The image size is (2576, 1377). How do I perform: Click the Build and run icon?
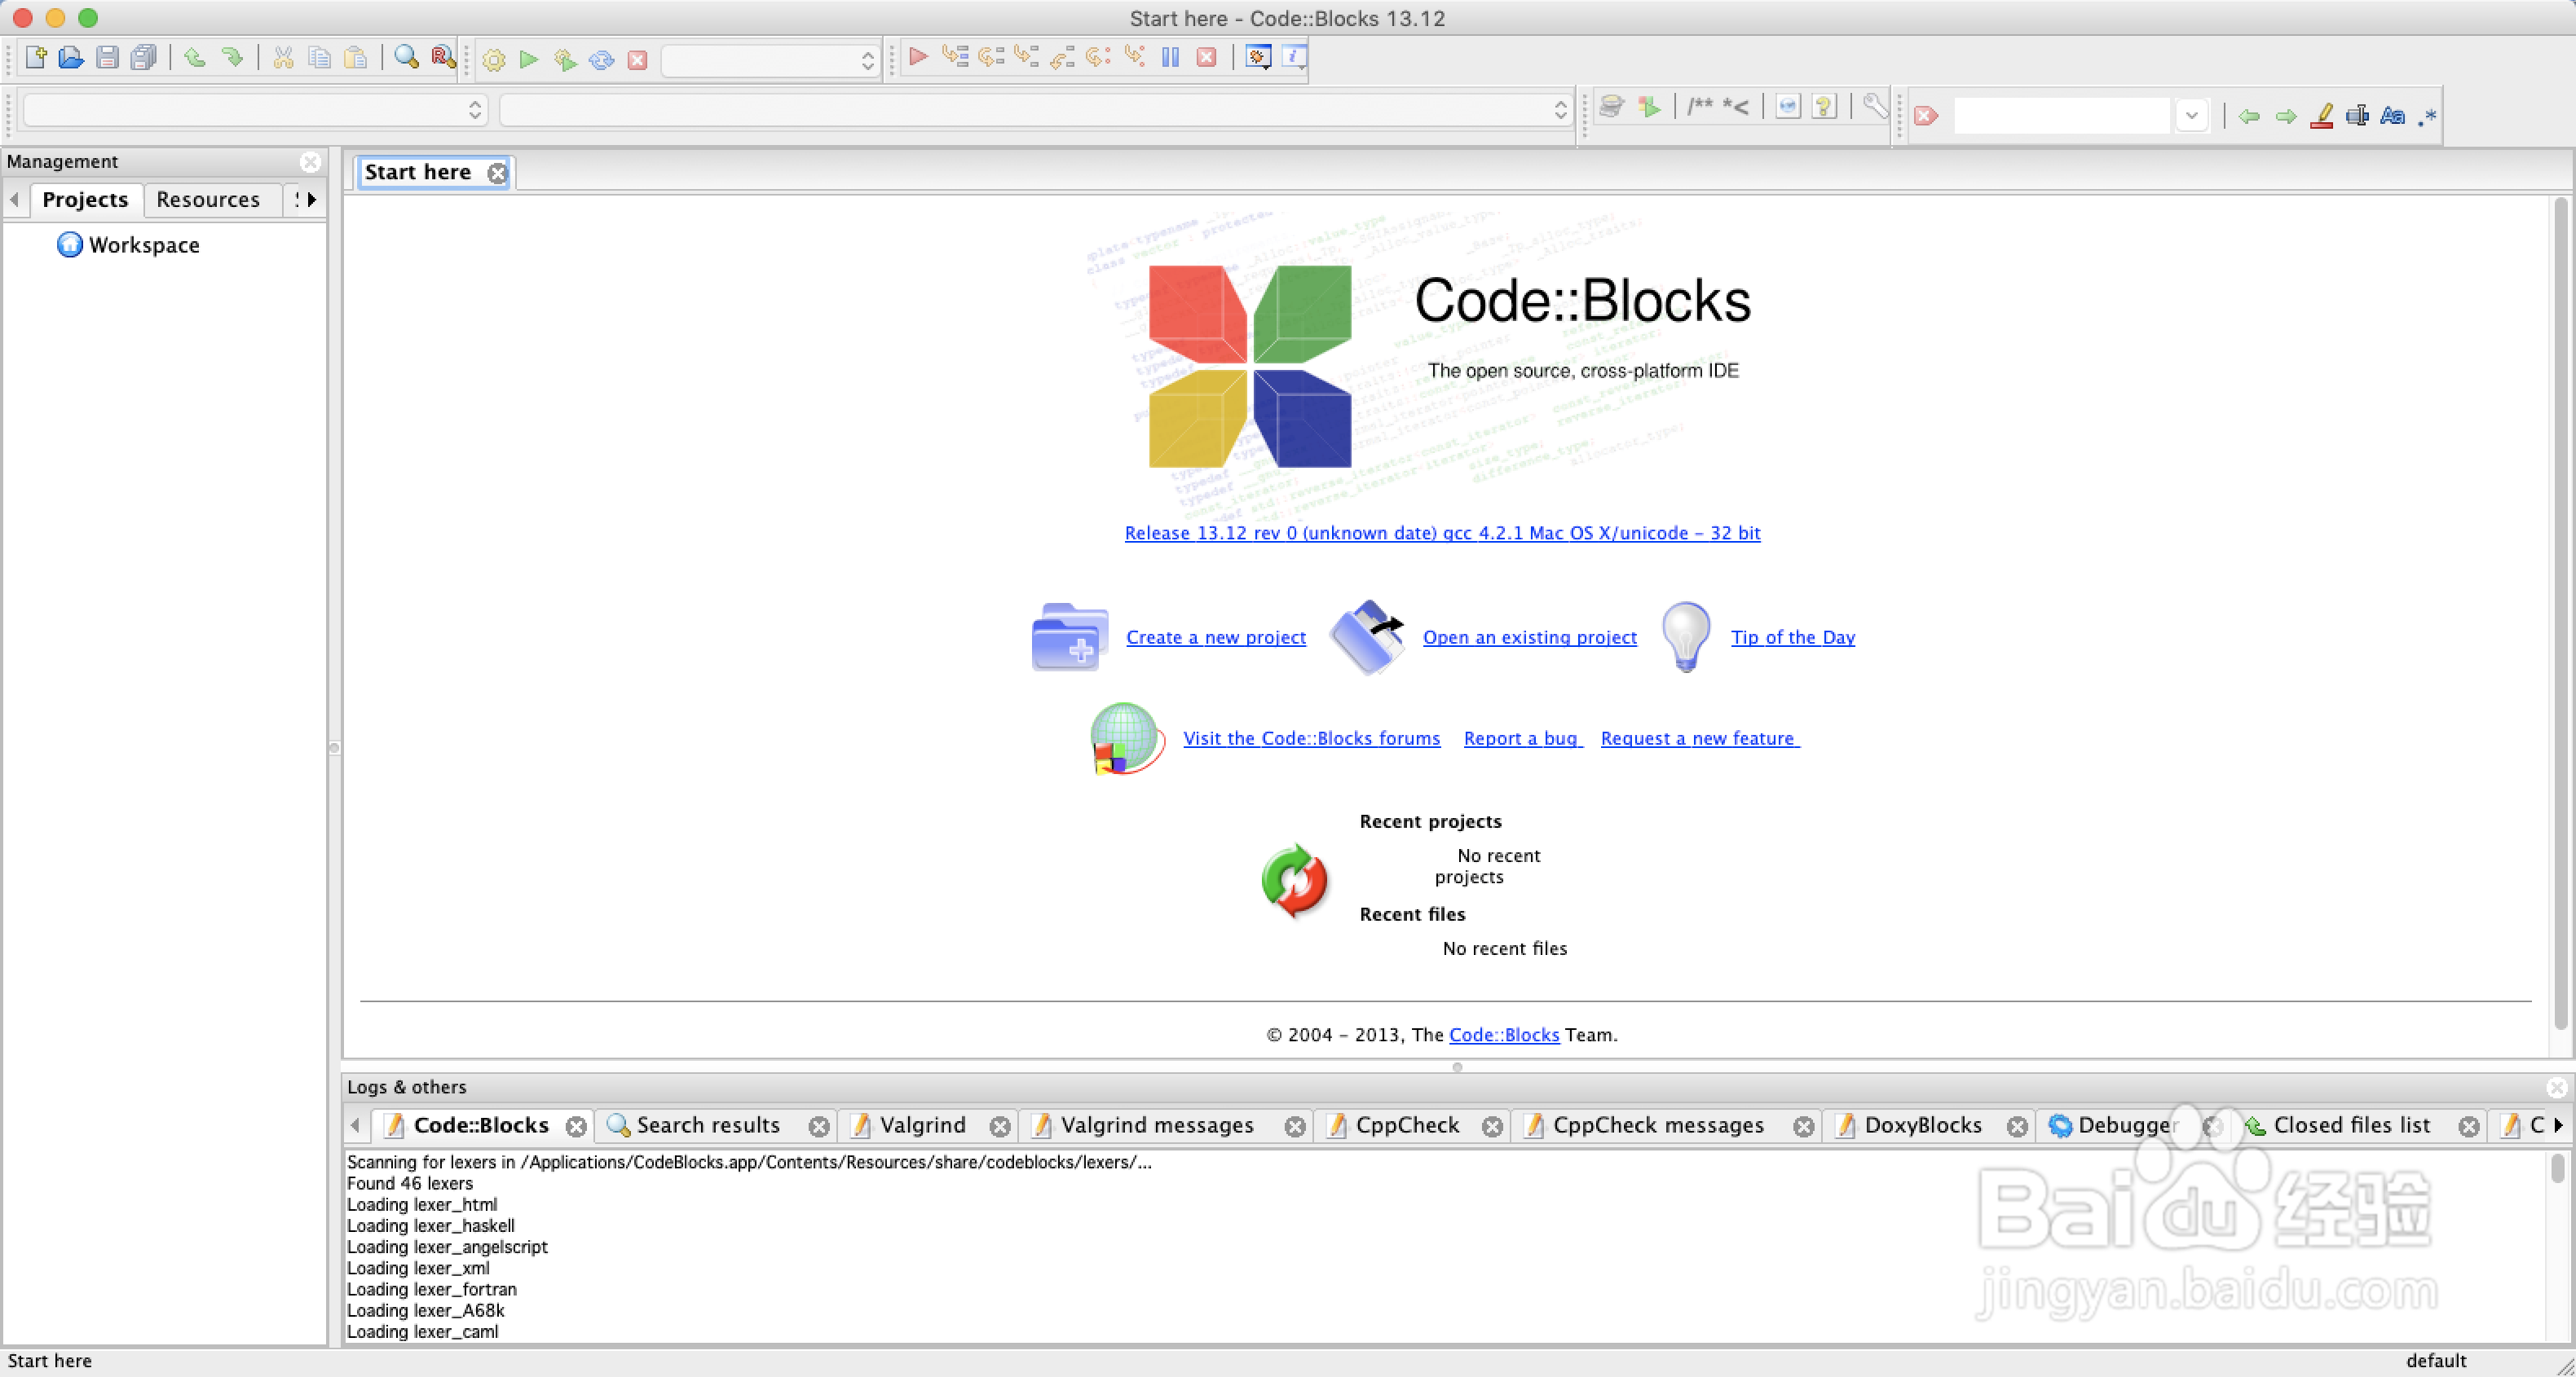click(565, 60)
